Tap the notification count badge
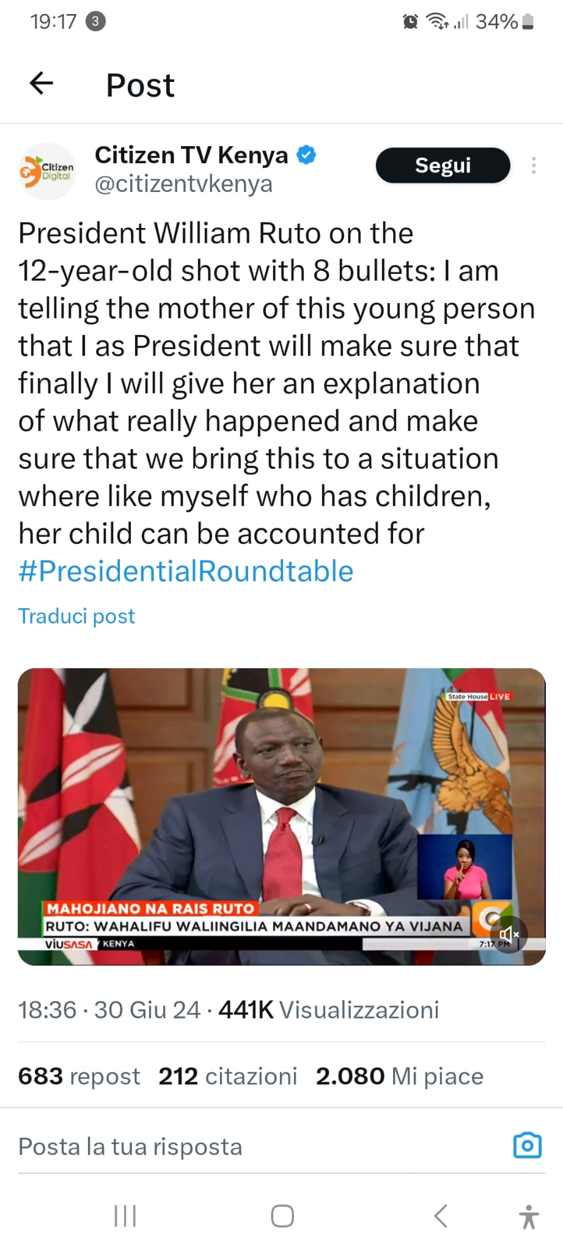 [95, 21]
